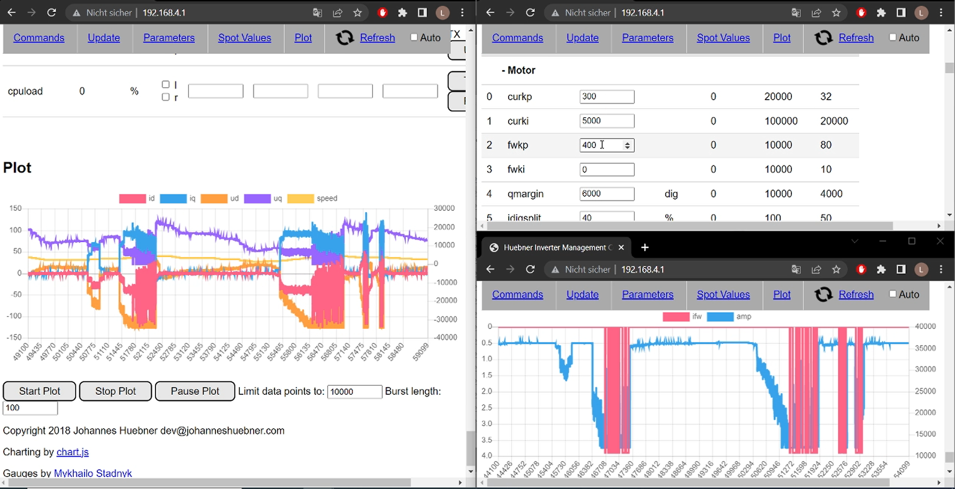The height and width of the screenshot is (489, 955).
Task: Open a new tab with the plus button
Action: click(x=645, y=247)
